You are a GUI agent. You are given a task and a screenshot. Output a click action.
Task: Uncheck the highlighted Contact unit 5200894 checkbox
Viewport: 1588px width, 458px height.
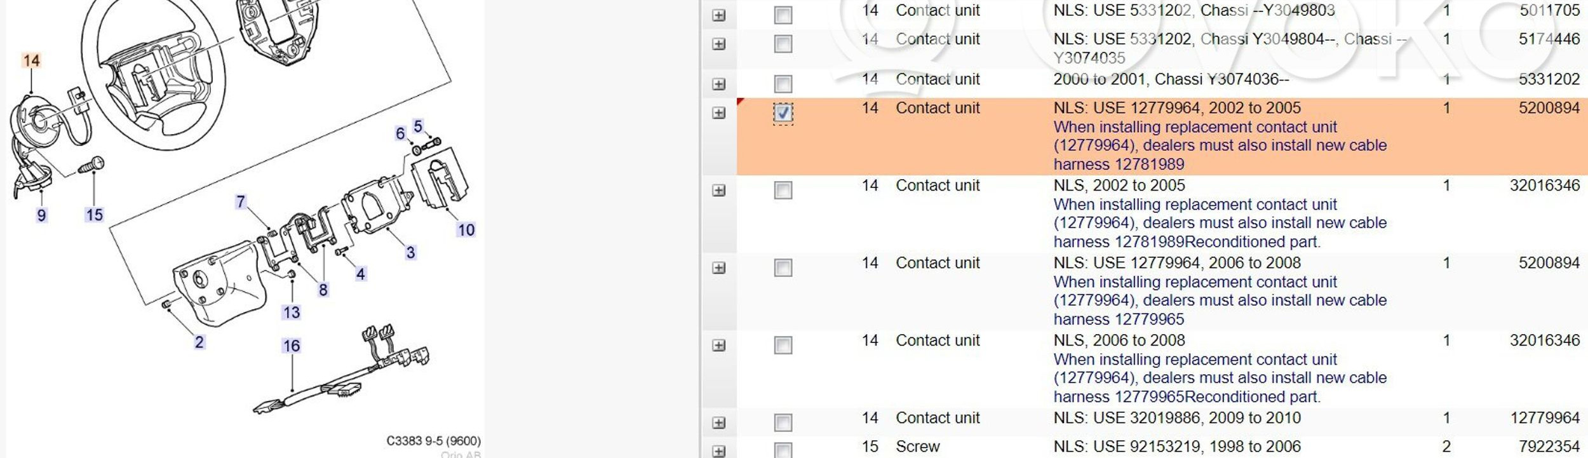tap(783, 113)
